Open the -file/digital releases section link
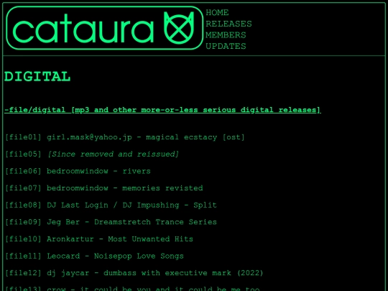The height and width of the screenshot is (291, 388). [x=162, y=110]
